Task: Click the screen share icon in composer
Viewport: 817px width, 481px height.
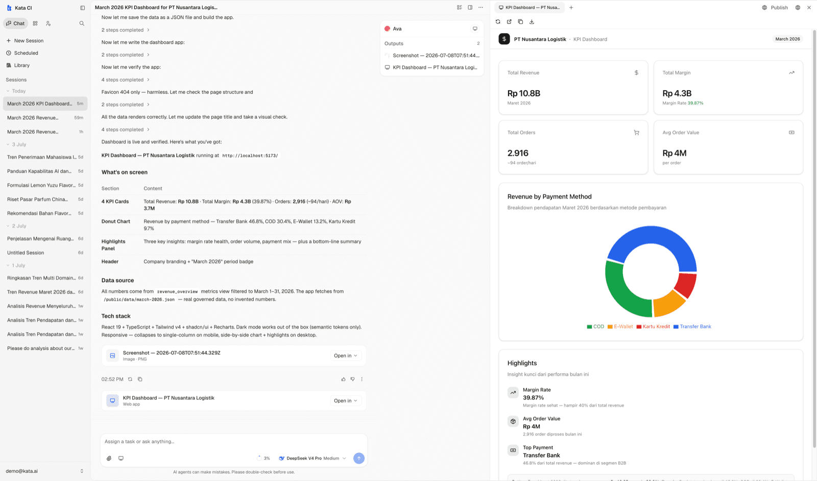Action: 121,458
